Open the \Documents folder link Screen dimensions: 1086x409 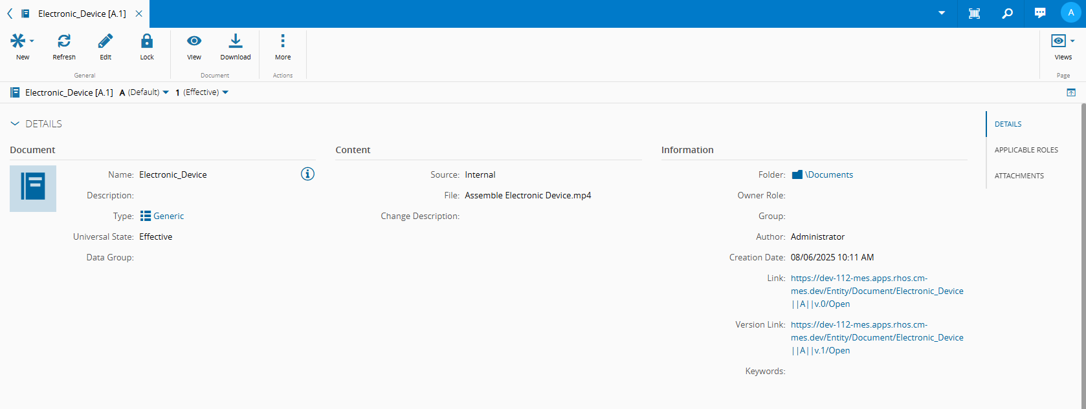828,174
